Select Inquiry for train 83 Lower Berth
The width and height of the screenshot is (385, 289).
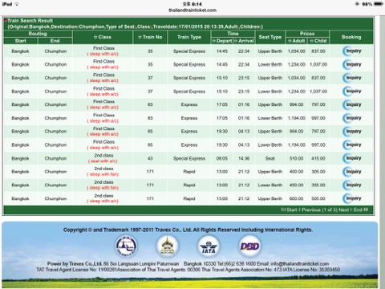[352, 118]
